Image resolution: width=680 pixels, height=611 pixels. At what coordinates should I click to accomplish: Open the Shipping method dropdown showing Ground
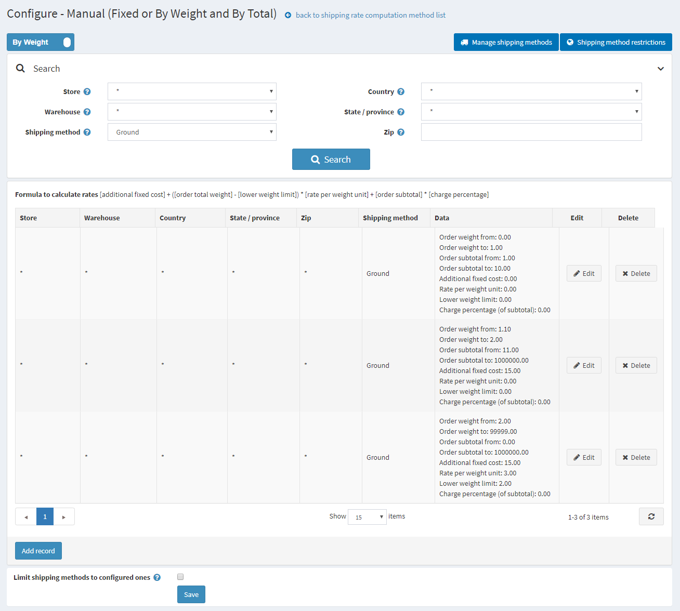click(x=192, y=132)
